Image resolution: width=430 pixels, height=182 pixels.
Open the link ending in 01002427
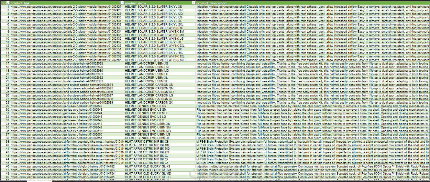point(66,6)
